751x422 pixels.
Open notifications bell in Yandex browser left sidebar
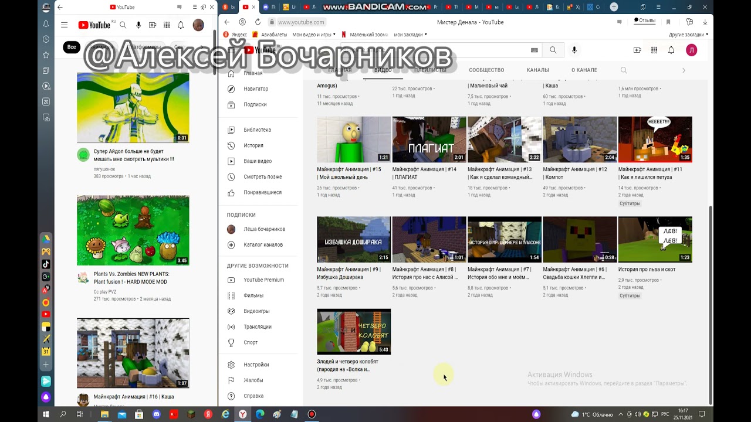coord(46,23)
